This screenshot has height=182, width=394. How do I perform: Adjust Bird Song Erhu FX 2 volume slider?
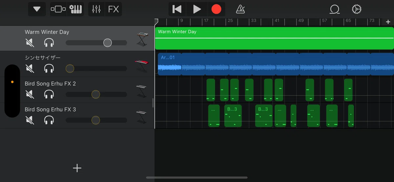(x=96, y=94)
